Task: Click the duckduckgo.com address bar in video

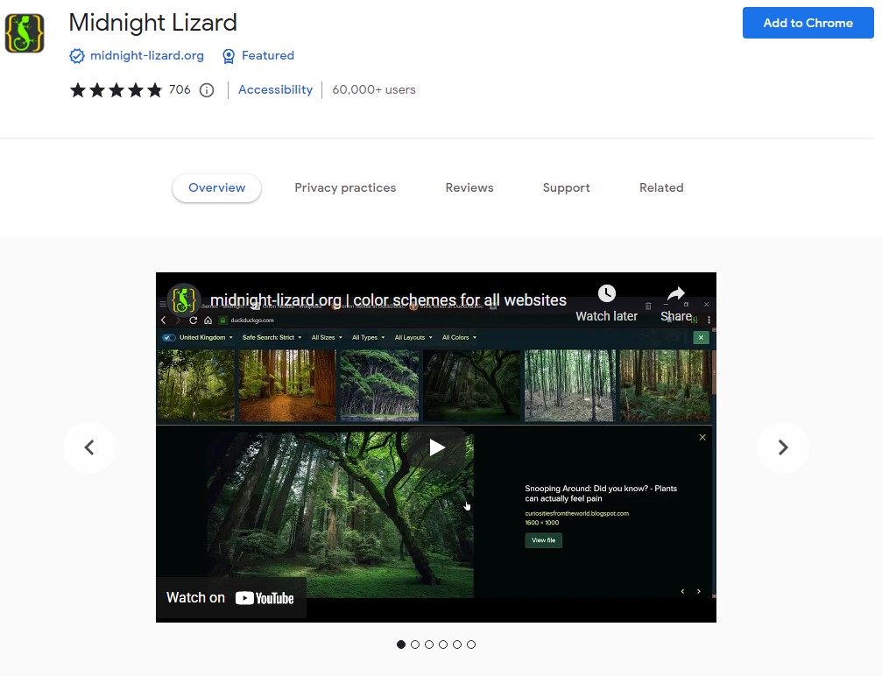Action: click(252, 320)
